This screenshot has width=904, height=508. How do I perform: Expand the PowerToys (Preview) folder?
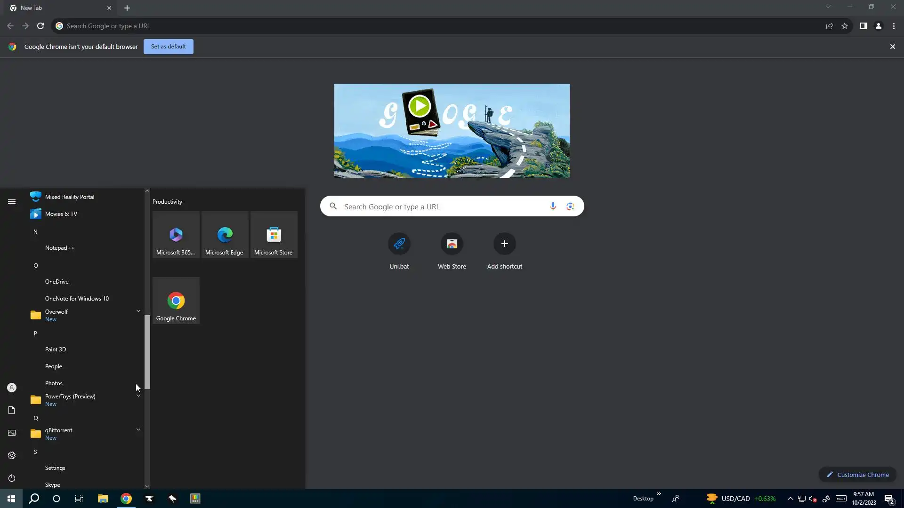pyautogui.click(x=138, y=396)
